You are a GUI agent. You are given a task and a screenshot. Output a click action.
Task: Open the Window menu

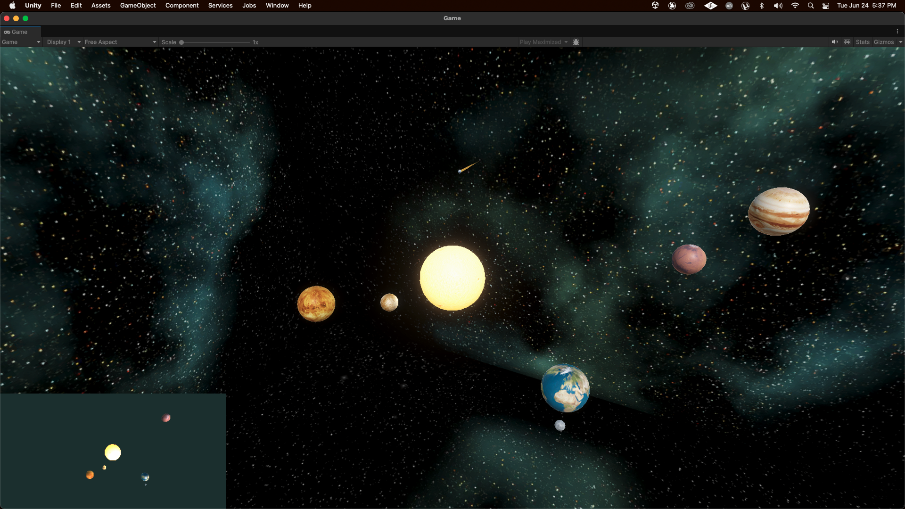click(277, 6)
